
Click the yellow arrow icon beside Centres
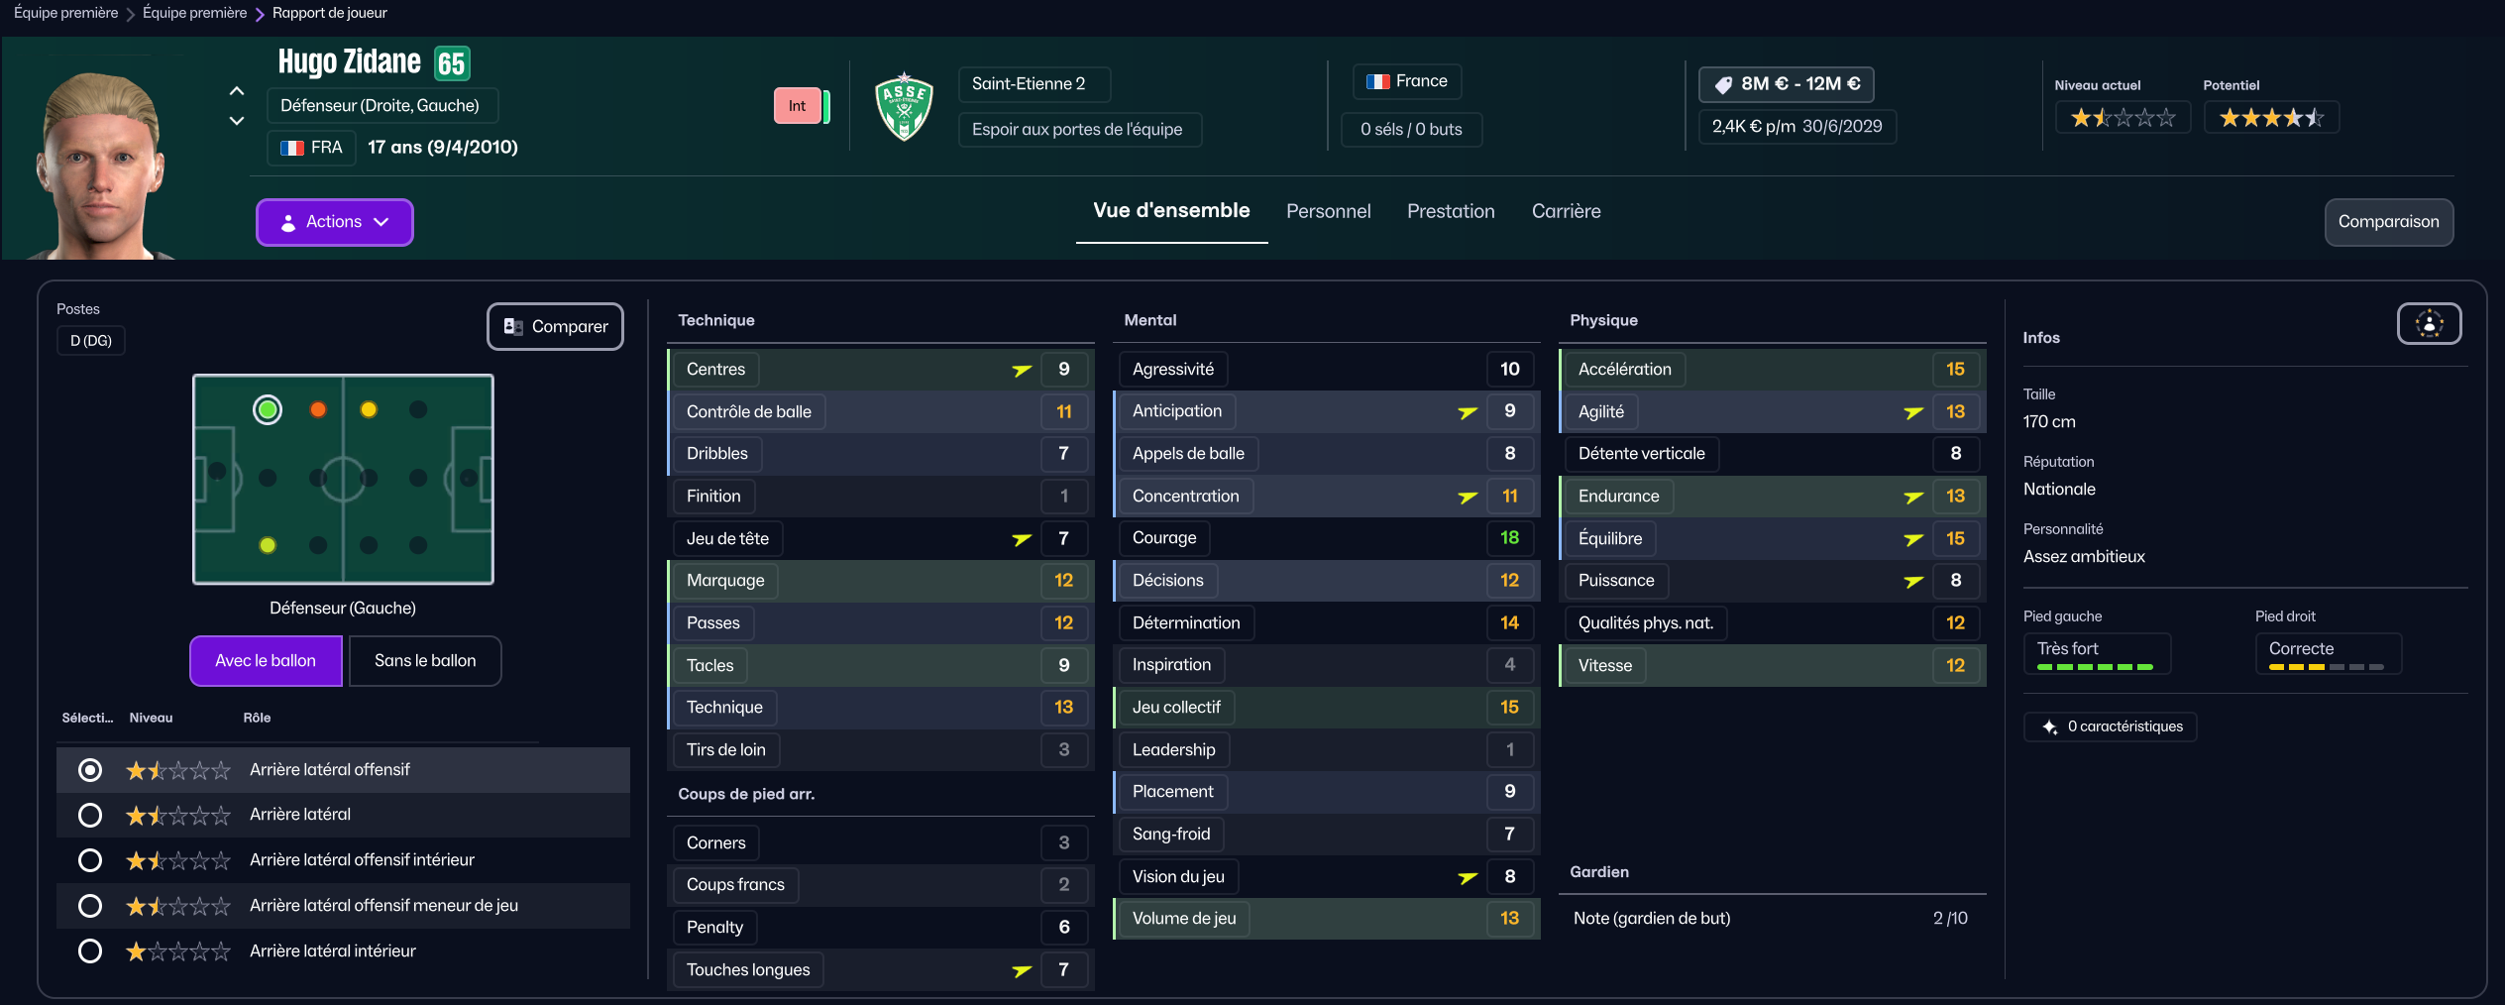1022,370
